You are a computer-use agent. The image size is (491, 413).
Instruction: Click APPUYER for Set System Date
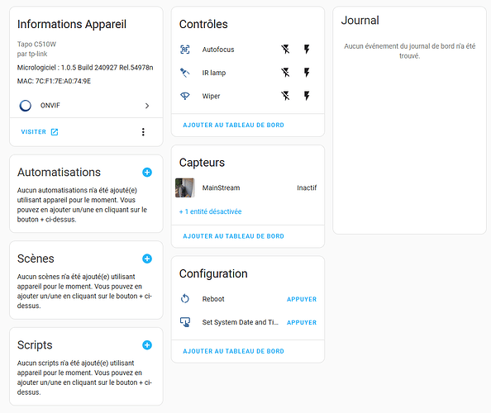click(x=302, y=322)
